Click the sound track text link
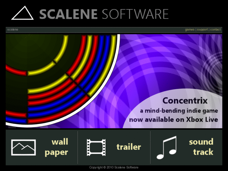 [201, 147]
